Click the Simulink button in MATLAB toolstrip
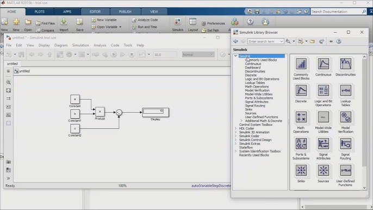Viewport: 373px width, 210px height. pos(178,25)
